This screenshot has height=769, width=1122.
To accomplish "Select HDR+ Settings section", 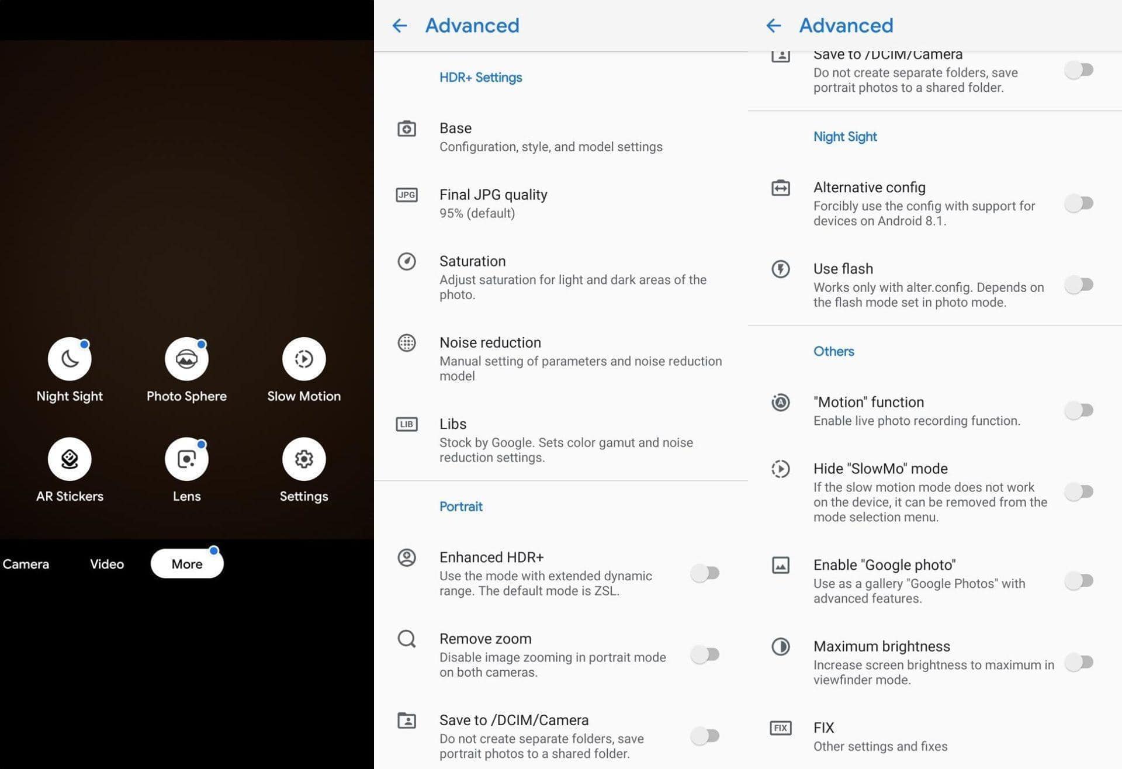I will [x=480, y=77].
